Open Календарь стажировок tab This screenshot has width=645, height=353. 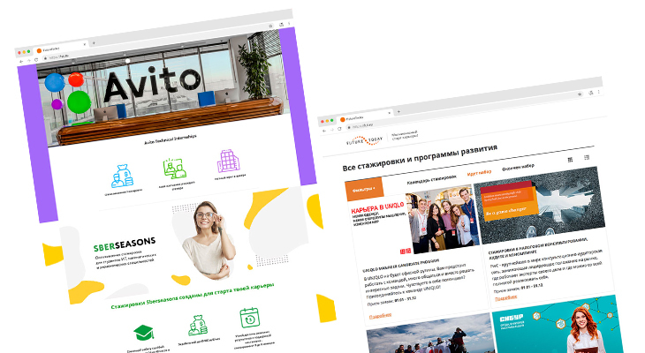pyautogui.click(x=431, y=179)
